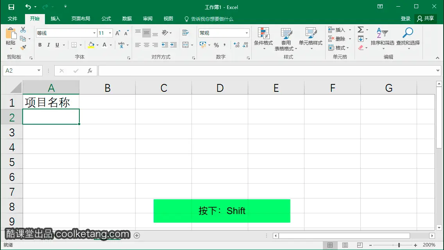Switch to the 公式 Formulas tab
The image size is (444, 250).
[x=106, y=19]
